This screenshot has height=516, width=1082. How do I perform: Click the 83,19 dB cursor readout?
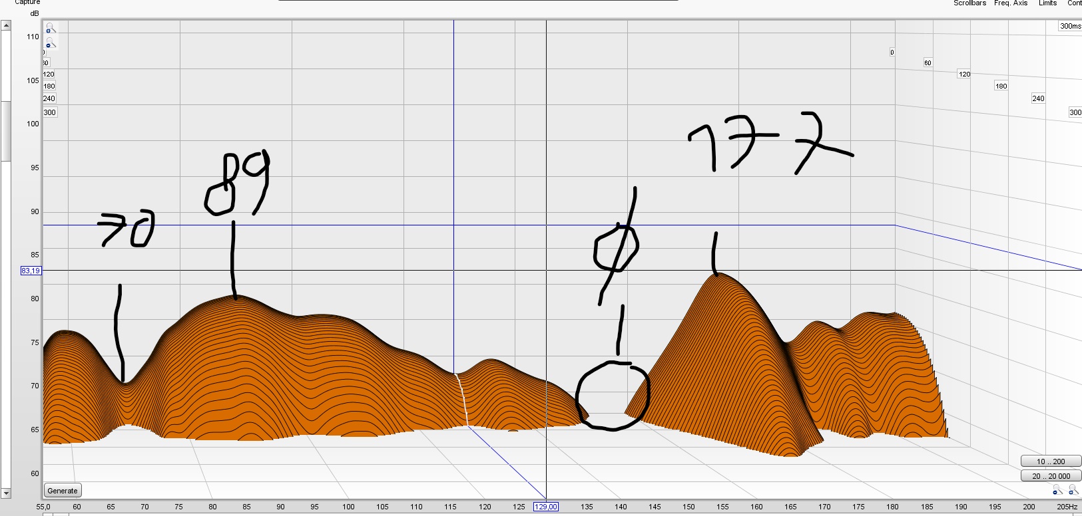pyautogui.click(x=31, y=271)
